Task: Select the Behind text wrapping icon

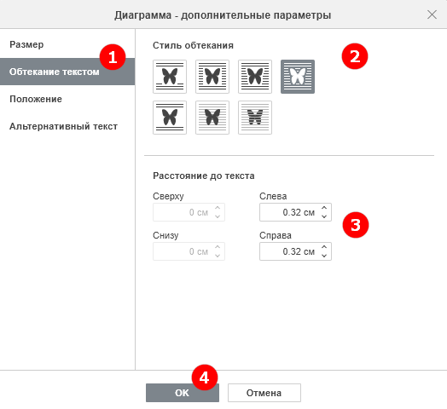Action: click(x=255, y=118)
